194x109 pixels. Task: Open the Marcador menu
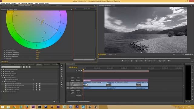31,3
